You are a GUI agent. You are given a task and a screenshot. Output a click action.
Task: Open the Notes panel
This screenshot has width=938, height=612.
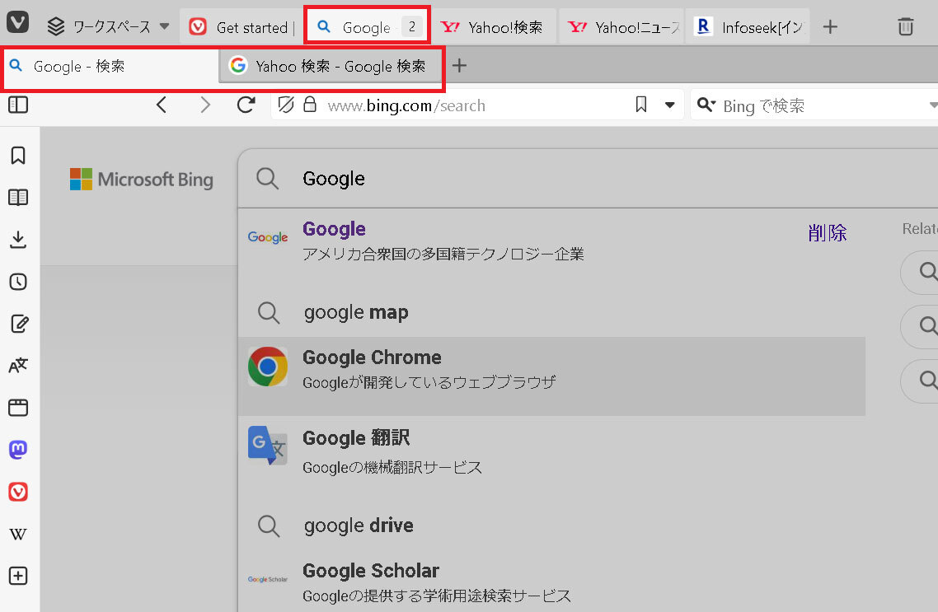coord(18,324)
